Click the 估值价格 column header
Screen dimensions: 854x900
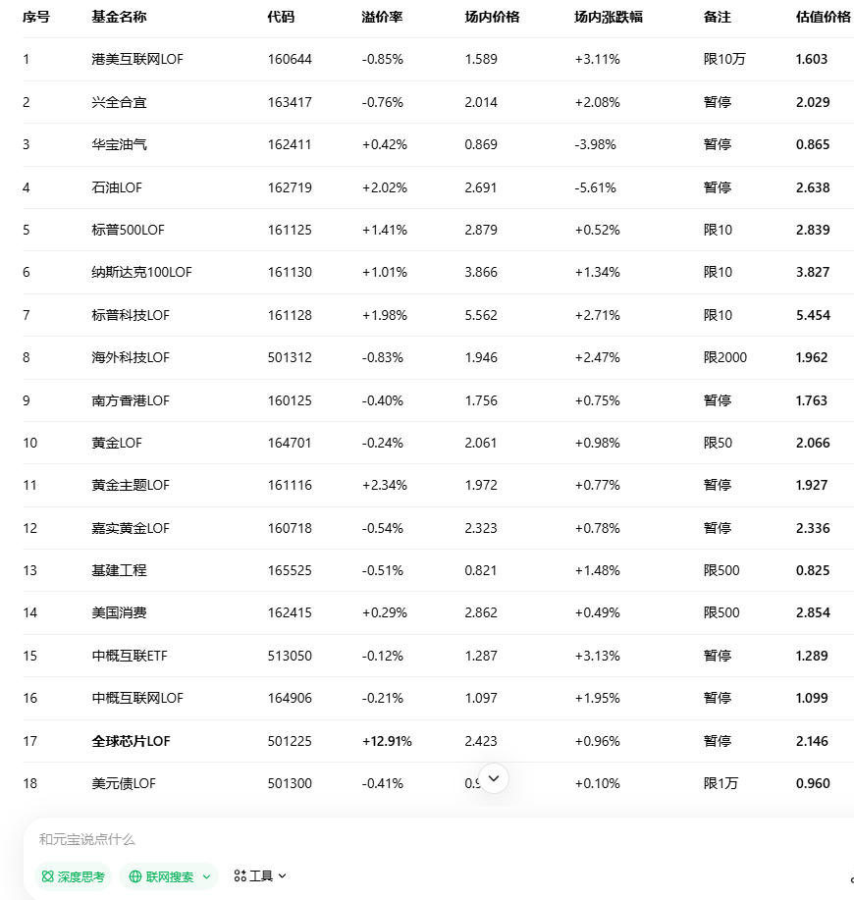pyautogui.click(x=823, y=17)
